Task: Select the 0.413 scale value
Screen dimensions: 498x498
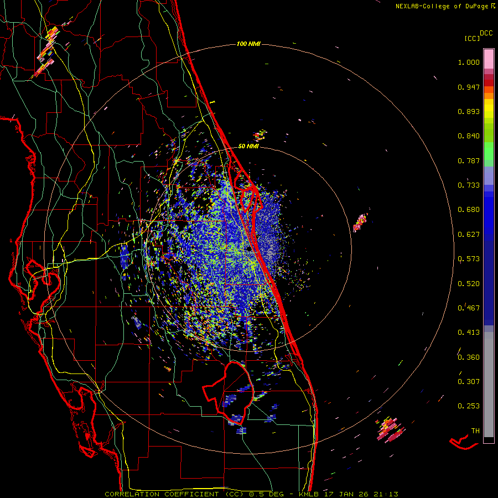Action: click(469, 333)
